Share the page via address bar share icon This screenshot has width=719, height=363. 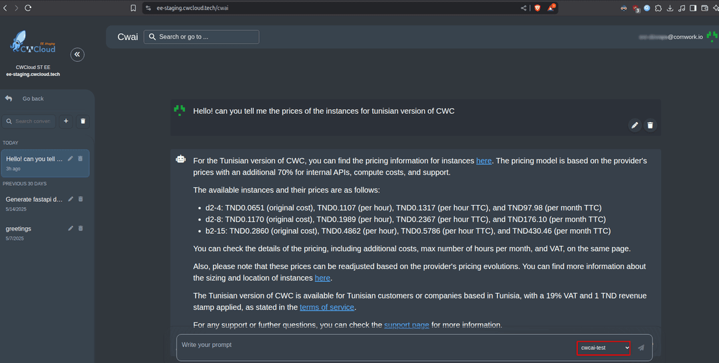(523, 8)
